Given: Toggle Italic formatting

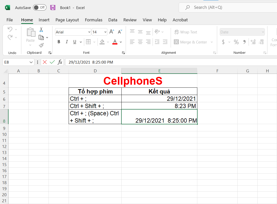Looking at the screenshot, I should point(67,42).
